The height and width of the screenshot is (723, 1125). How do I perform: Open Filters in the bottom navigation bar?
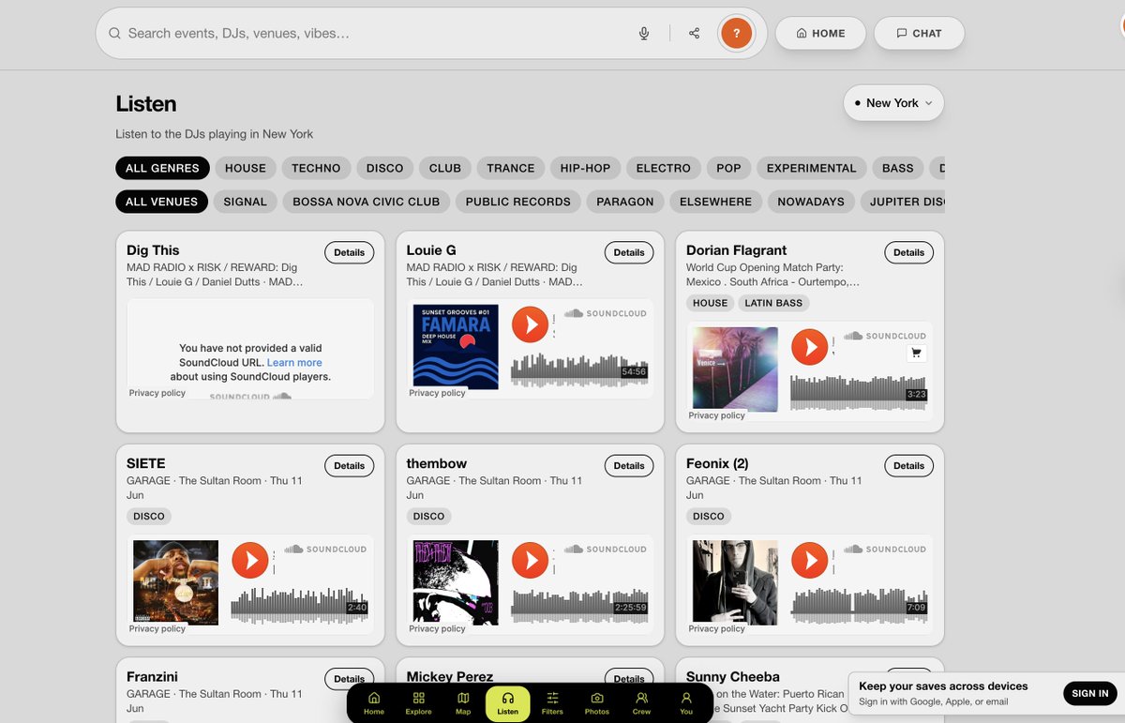click(552, 703)
